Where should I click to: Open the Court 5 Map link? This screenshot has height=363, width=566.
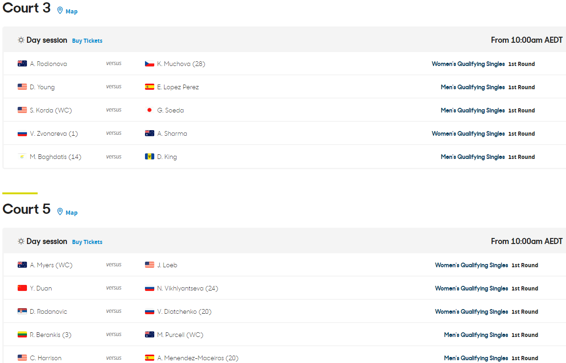72,213
